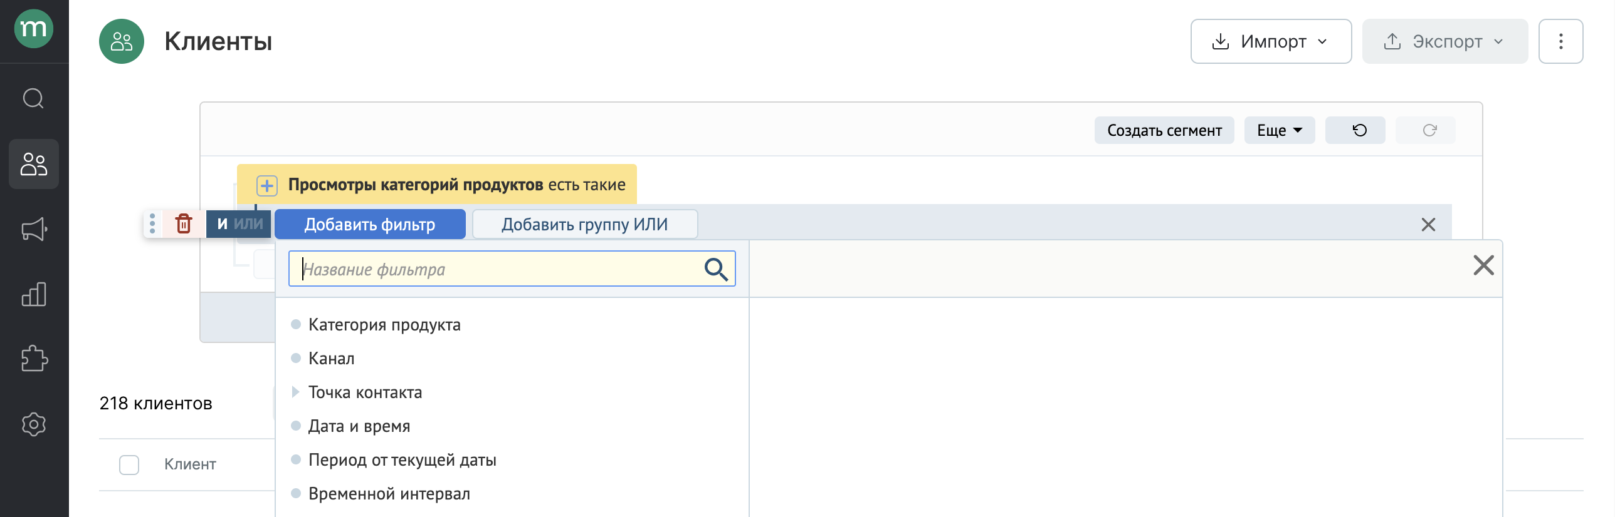Viewport: 1615px width, 517px height.
Task: Delete the filter with red trash icon
Action: coord(184,223)
